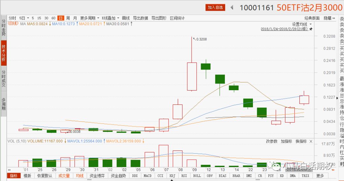Click the pin icon next to date range
Viewport: 344px width, 181px height.
[311, 29]
